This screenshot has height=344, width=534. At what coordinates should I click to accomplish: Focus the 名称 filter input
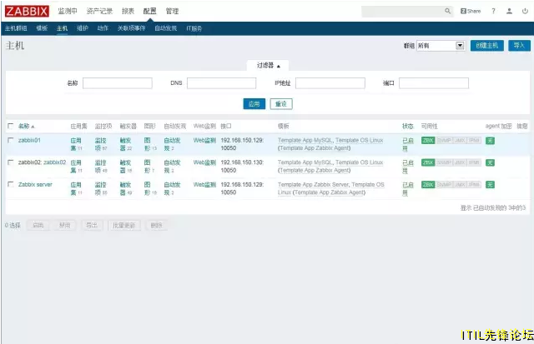coord(118,83)
